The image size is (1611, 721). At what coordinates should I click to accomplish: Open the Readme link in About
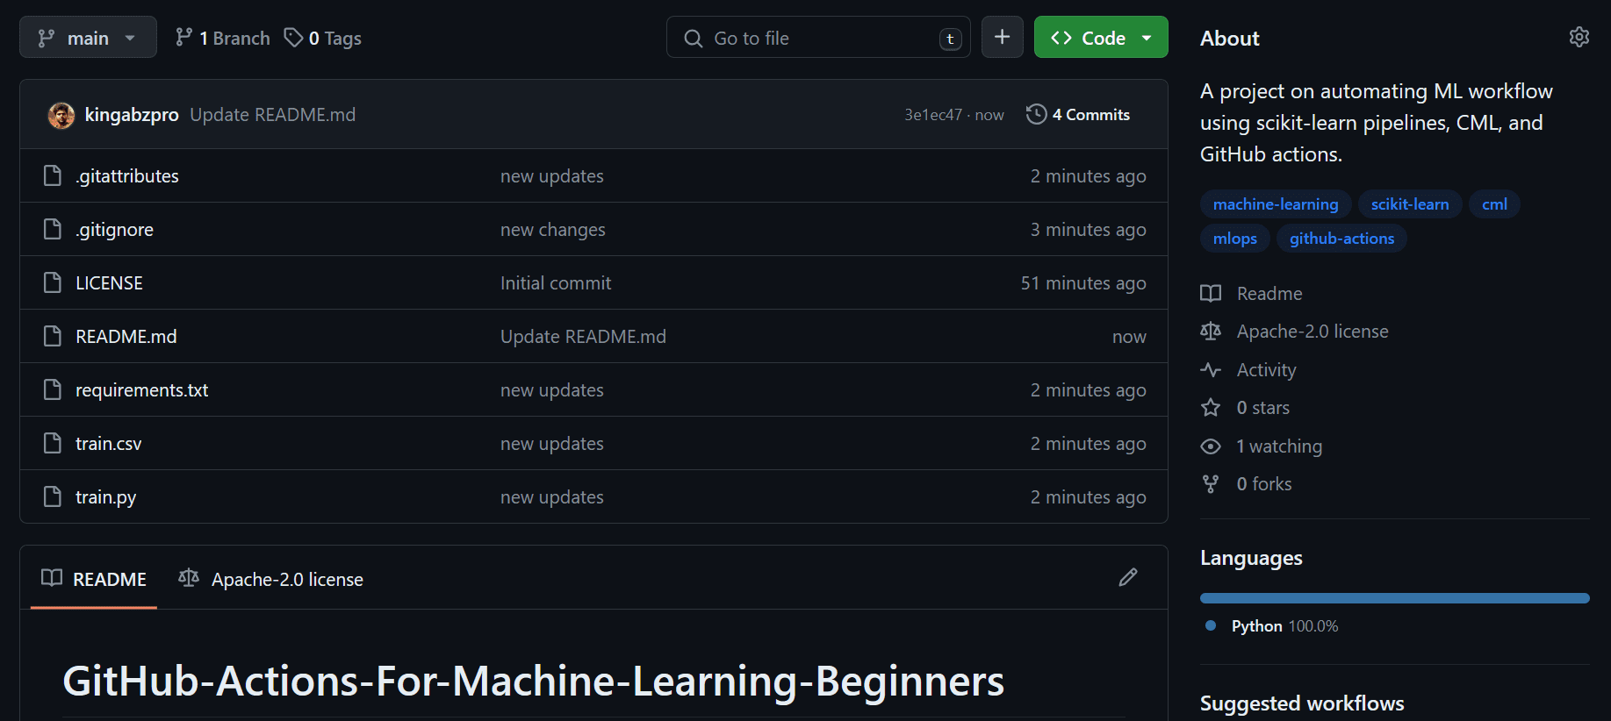pos(1269,294)
